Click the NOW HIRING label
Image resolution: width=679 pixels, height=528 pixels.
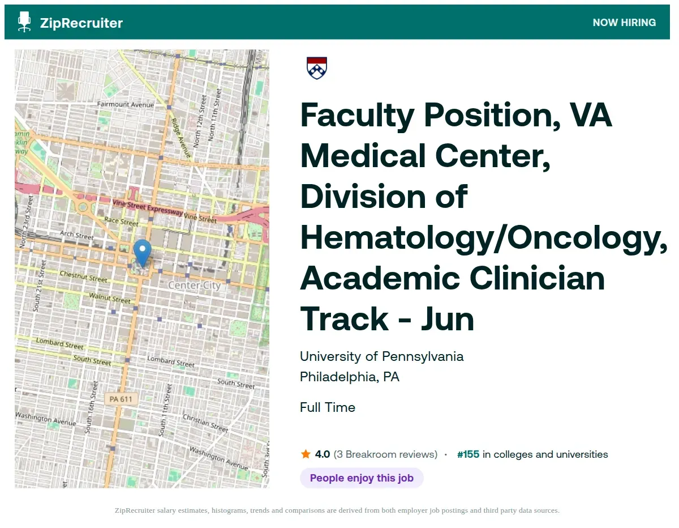624,23
